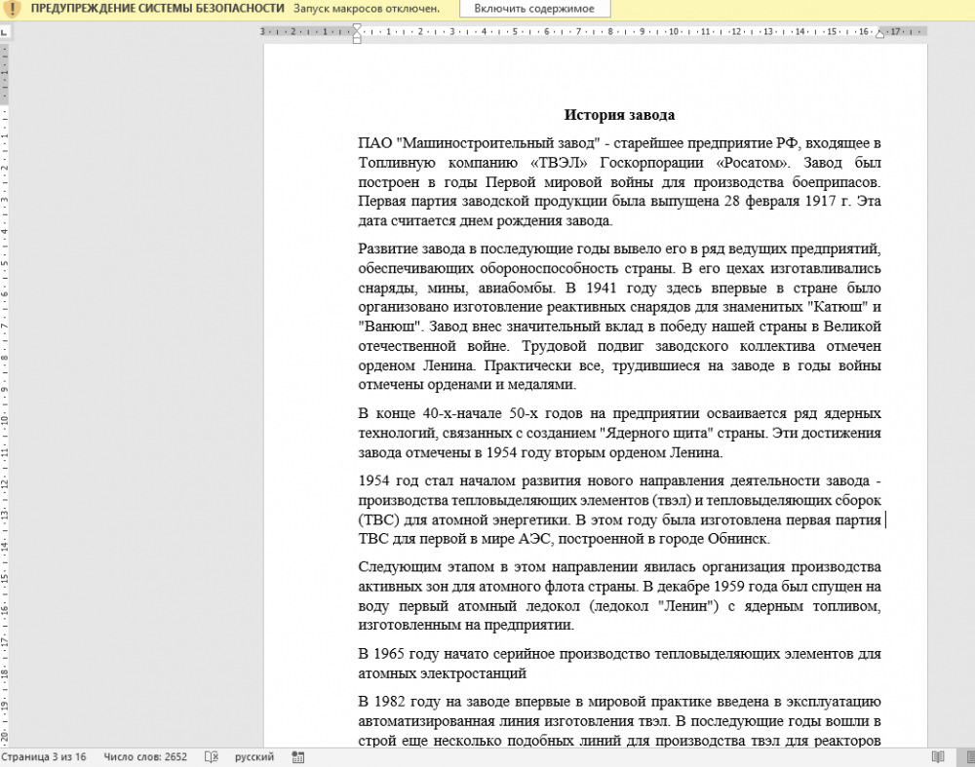Click the line изготовленным на предприятии.
Image resolution: width=975 pixels, height=767 pixels.
[x=466, y=626]
